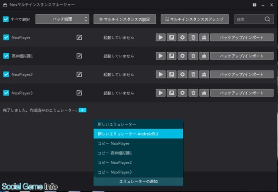Viewport: 278px width, 192px height.
Task: Uncheck the NoxPlayer instance checkbox
Action: [x=6, y=37]
